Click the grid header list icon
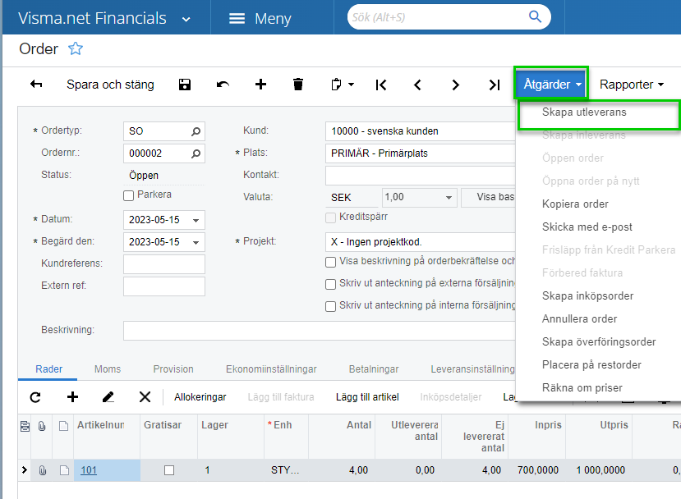This screenshot has width=681, height=499. (25, 426)
